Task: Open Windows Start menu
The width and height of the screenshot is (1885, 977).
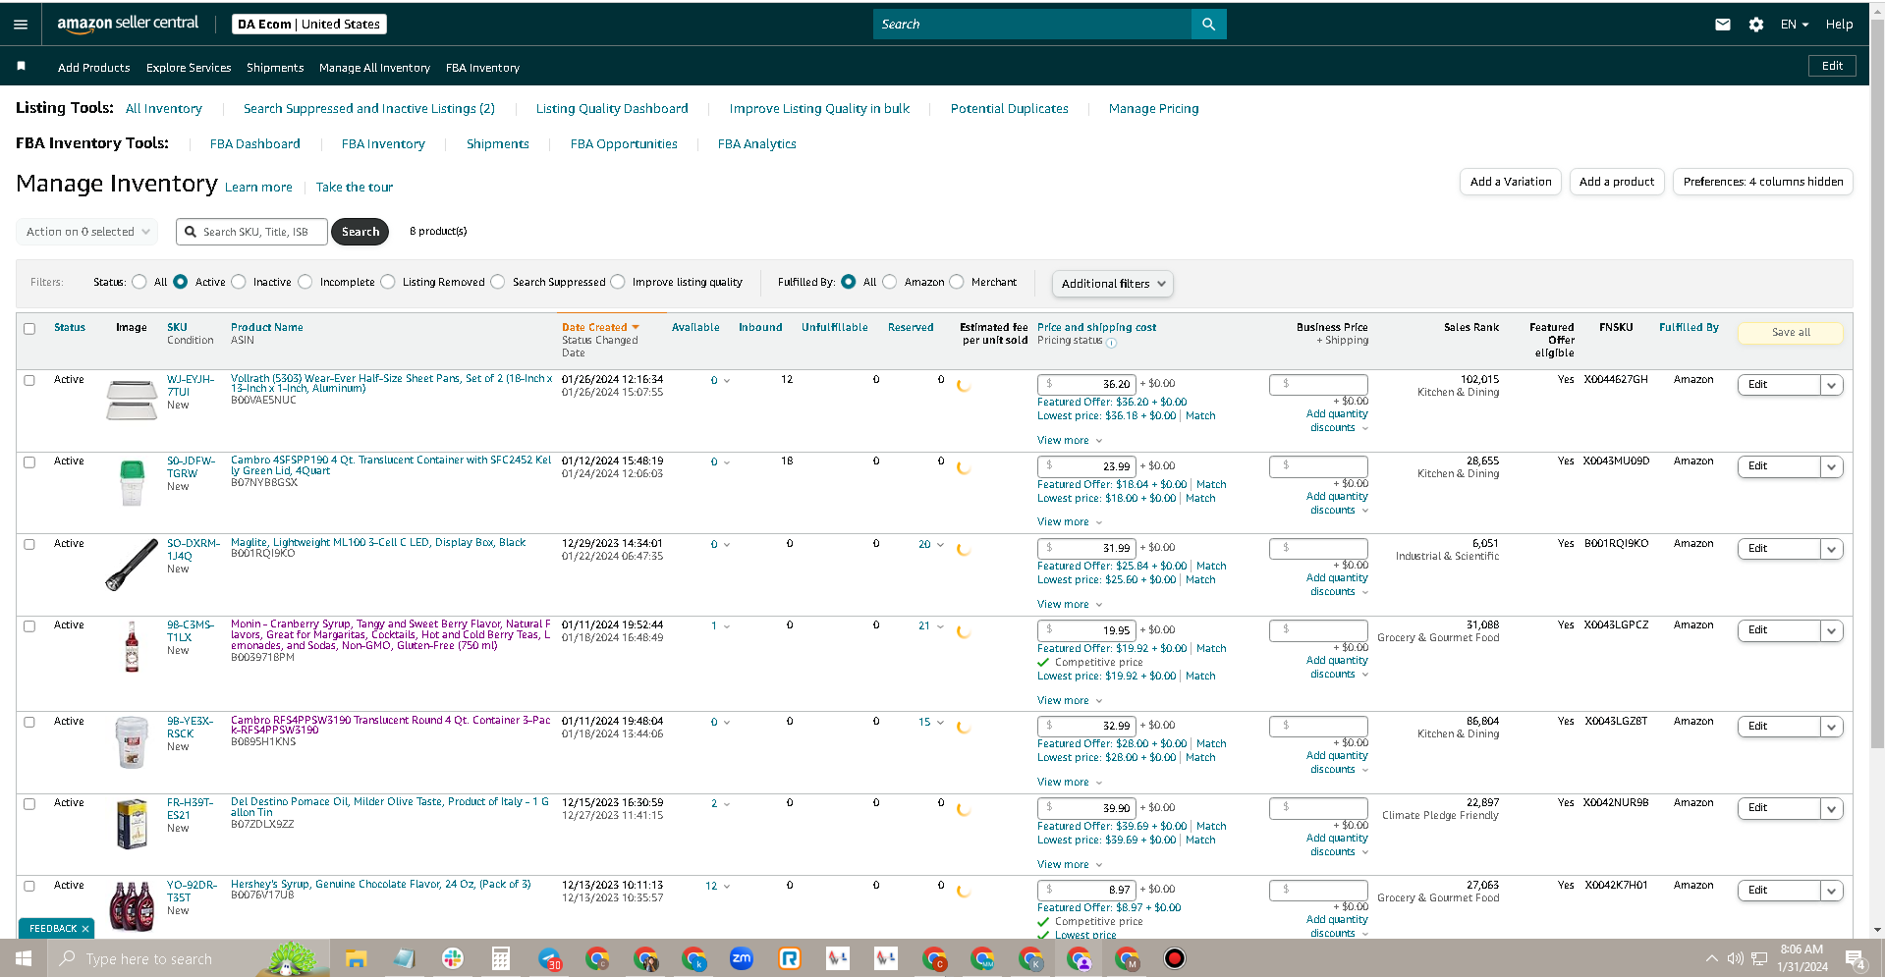Action: 24,958
